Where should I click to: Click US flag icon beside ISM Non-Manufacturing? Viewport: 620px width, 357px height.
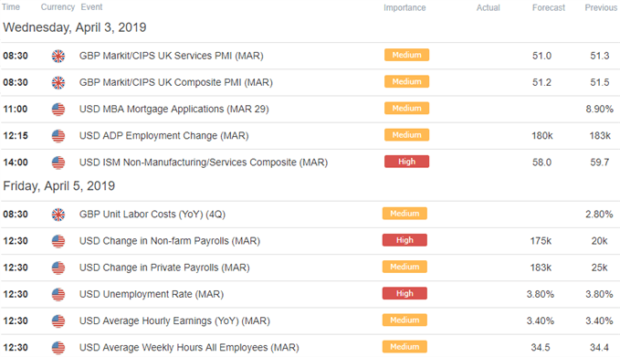click(x=58, y=163)
